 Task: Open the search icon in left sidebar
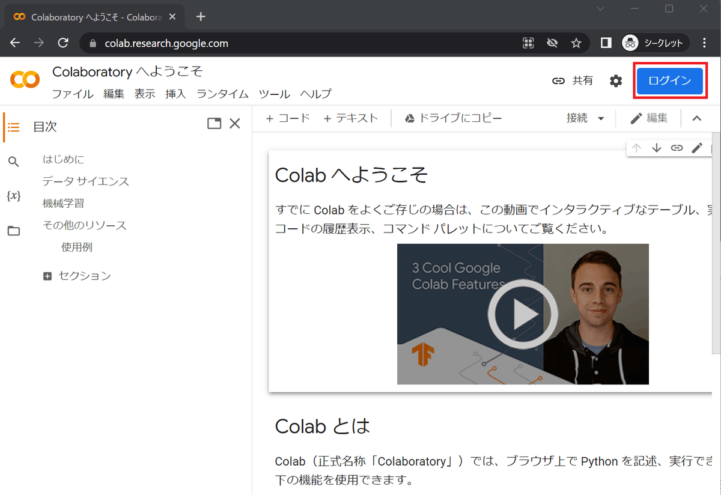pos(13,161)
